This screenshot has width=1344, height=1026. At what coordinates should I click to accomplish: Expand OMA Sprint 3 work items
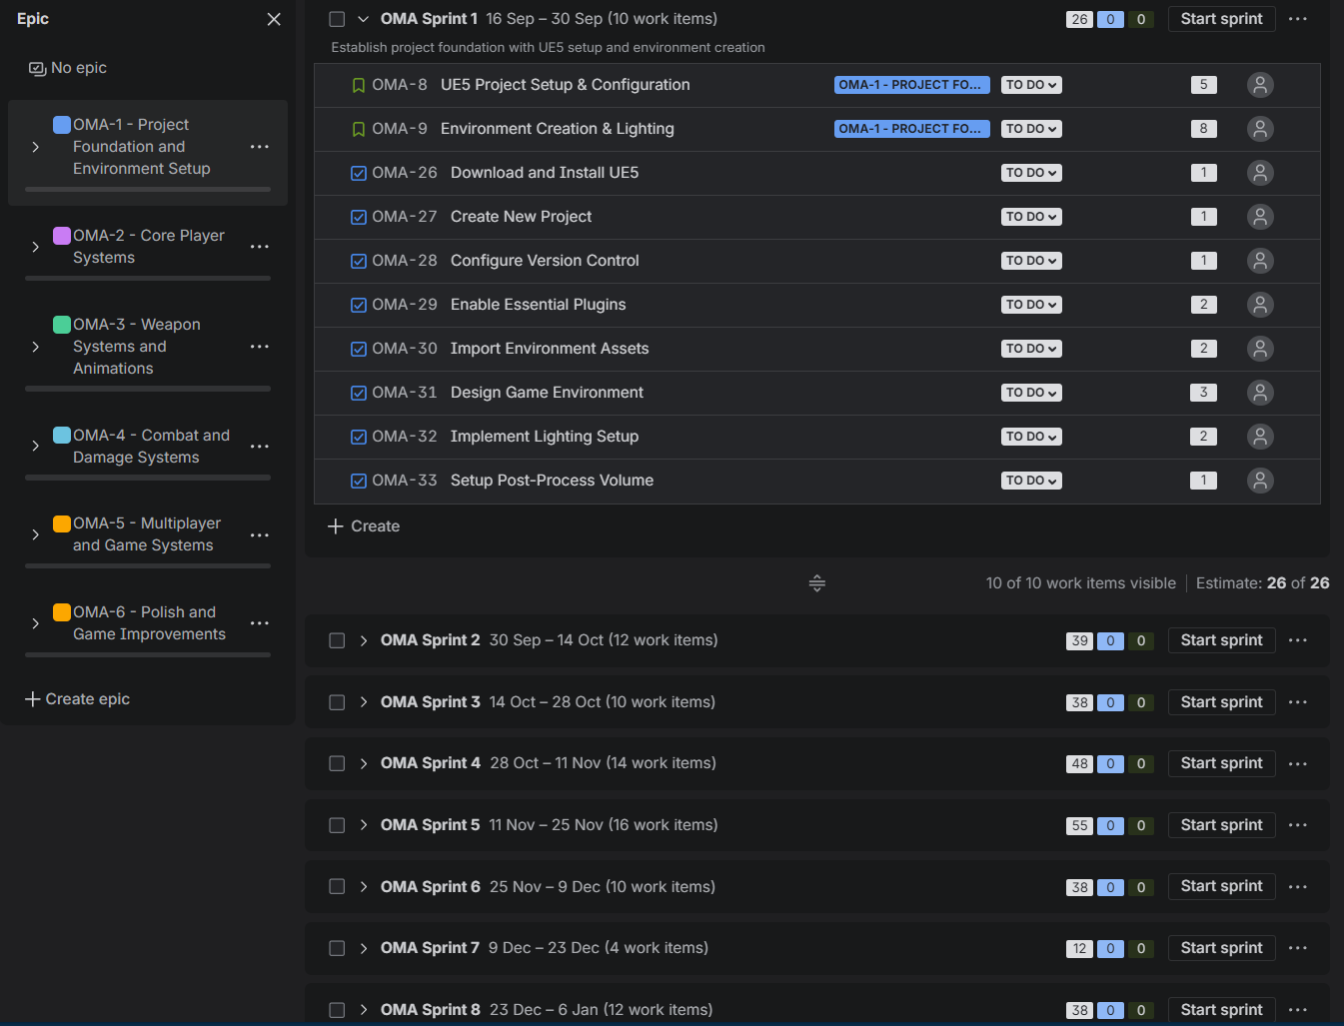point(364,702)
